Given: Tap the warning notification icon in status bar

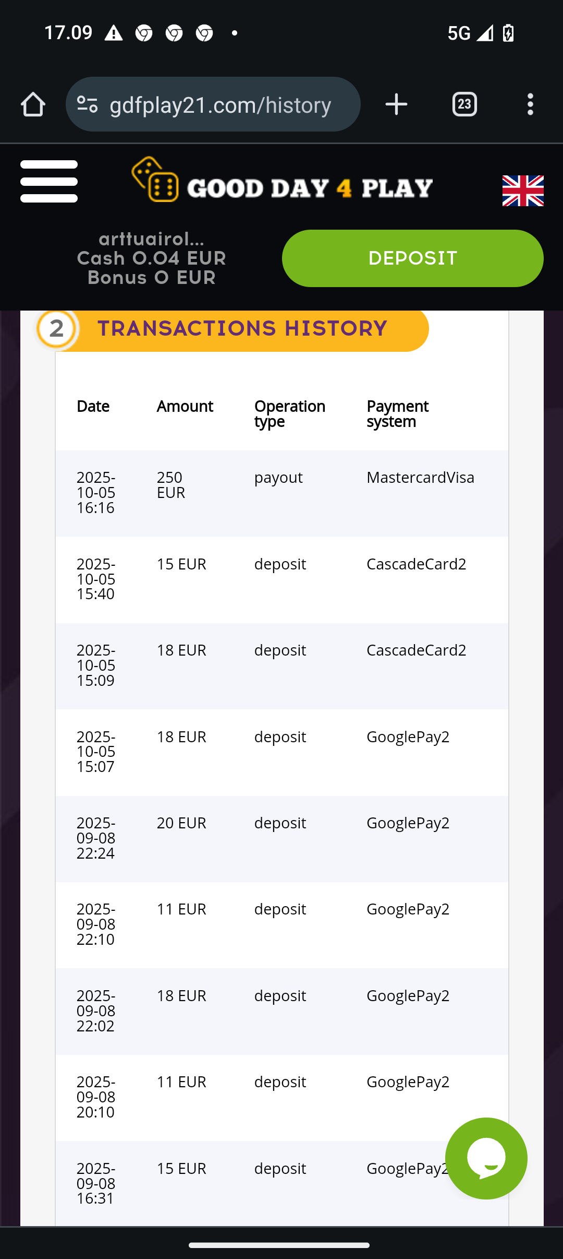Looking at the screenshot, I should click(x=113, y=34).
